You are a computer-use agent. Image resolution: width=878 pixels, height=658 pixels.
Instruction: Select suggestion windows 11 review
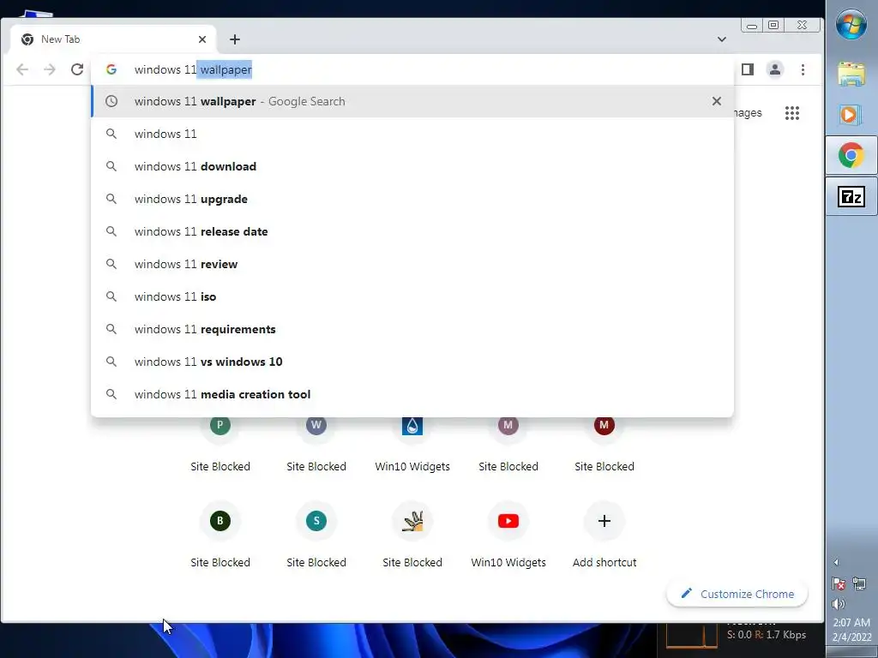click(412, 264)
